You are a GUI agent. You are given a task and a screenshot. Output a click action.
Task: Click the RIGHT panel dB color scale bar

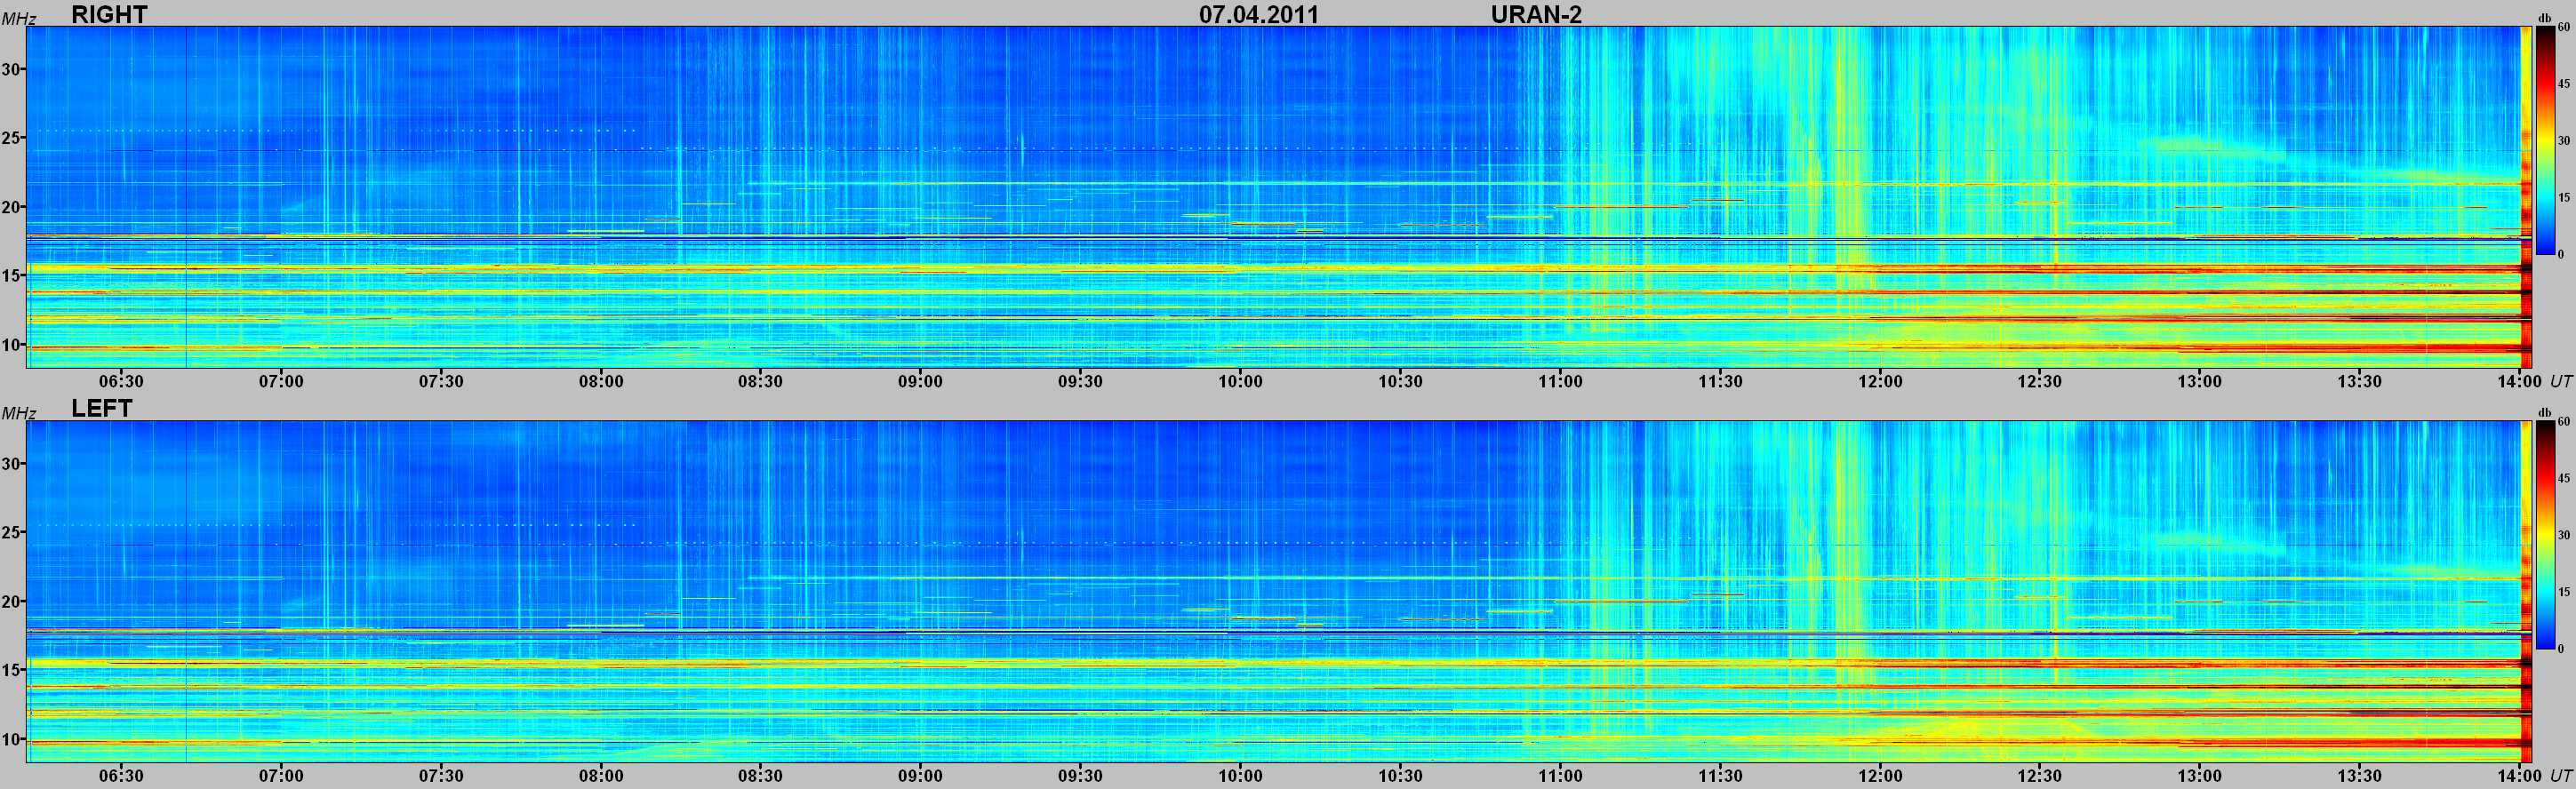(2544, 141)
